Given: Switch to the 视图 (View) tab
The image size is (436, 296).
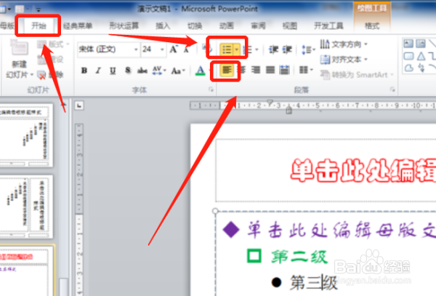Looking at the screenshot, I should 290,26.
